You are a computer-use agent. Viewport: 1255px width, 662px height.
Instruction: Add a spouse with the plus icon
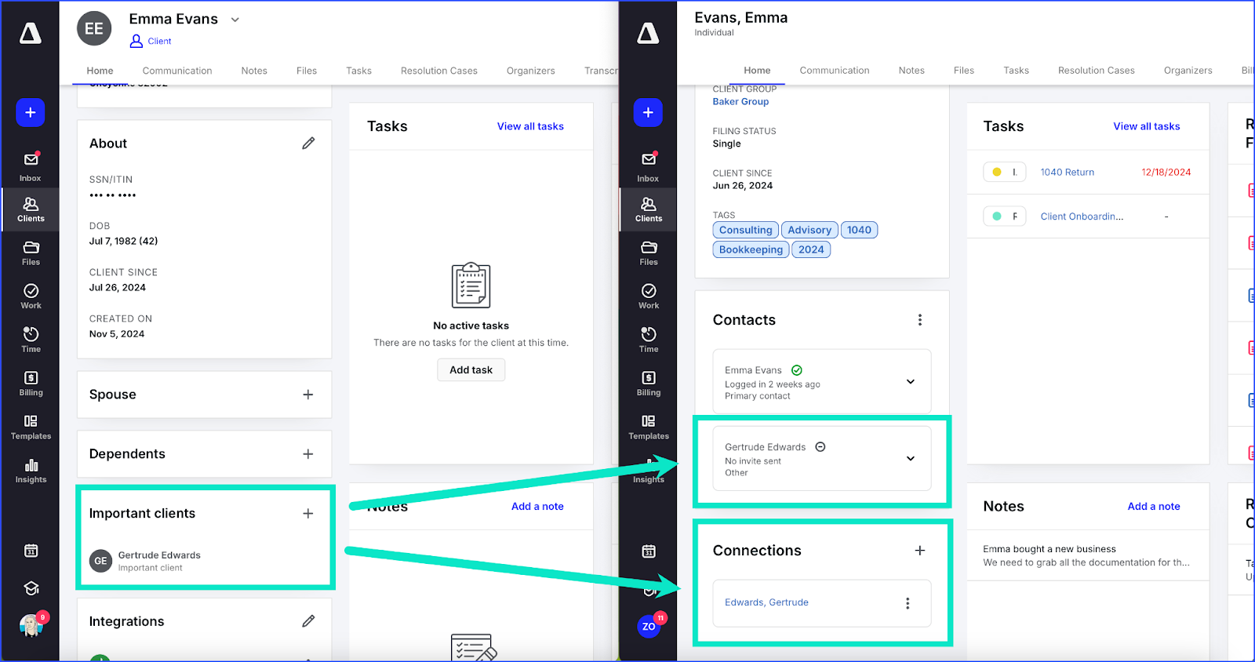pos(308,395)
